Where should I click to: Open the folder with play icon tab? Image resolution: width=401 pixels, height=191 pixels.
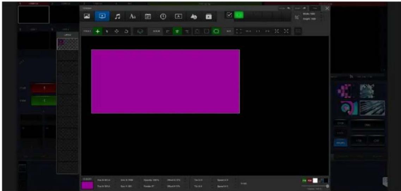(208, 16)
